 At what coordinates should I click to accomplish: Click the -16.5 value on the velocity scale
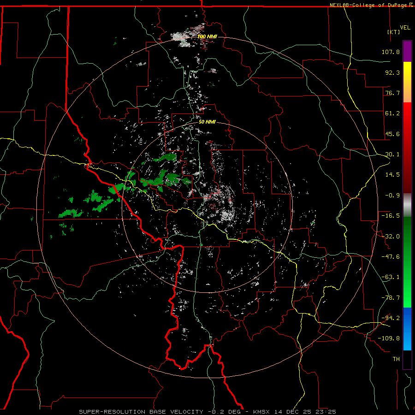coord(391,216)
